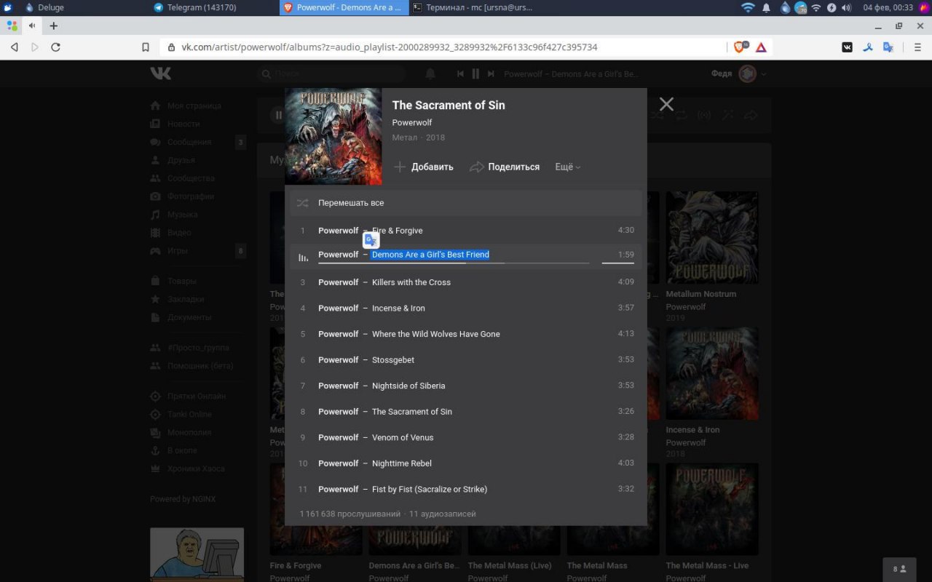Click the VK extension icon in toolbar
This screenshot has height=582, width=932.
(847, 47)
